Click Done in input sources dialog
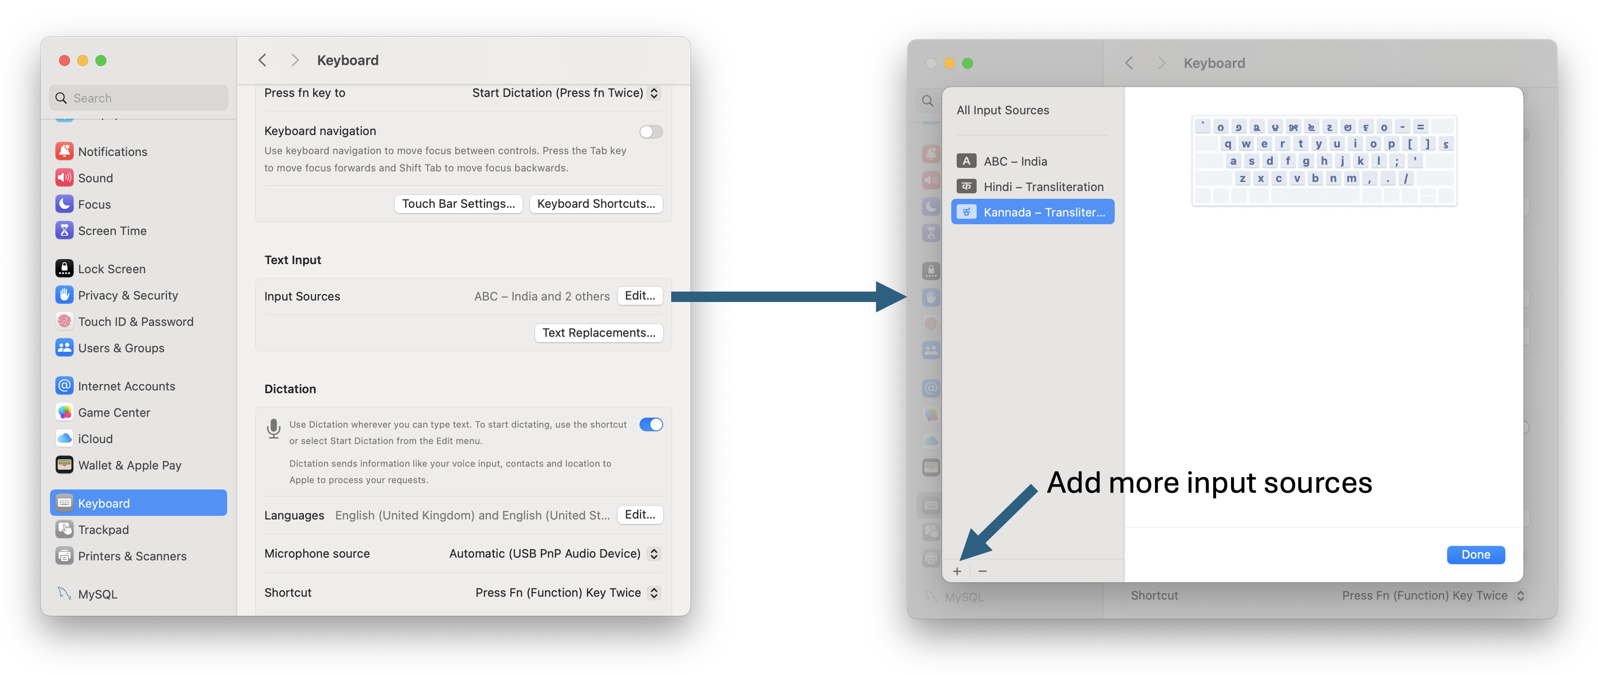This screenshot has height=675, width=1598. pyautogui.click(x=1476, y=555)
